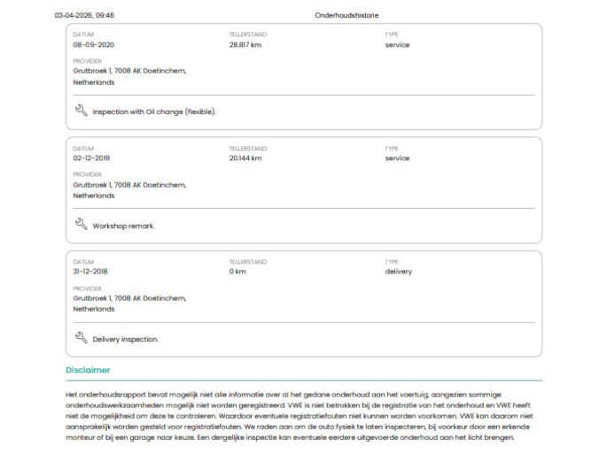Click provider address in the 2018 delivery record
The image size is (607, 455).
point(128,303)
